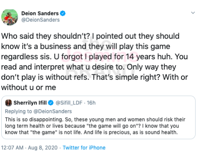This screenshot has width=199, height=157.
Task: Open Twitter for iPhone source link
Action: (x=84, y=148)
